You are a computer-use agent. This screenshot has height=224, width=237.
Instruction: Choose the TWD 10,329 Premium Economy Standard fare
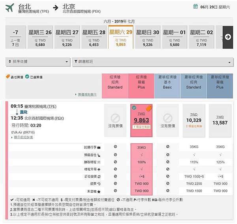coord(194,120)
